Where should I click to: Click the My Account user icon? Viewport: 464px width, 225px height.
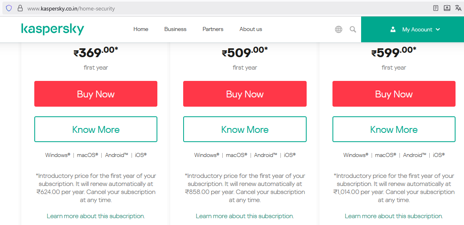[x=393, y=29]
